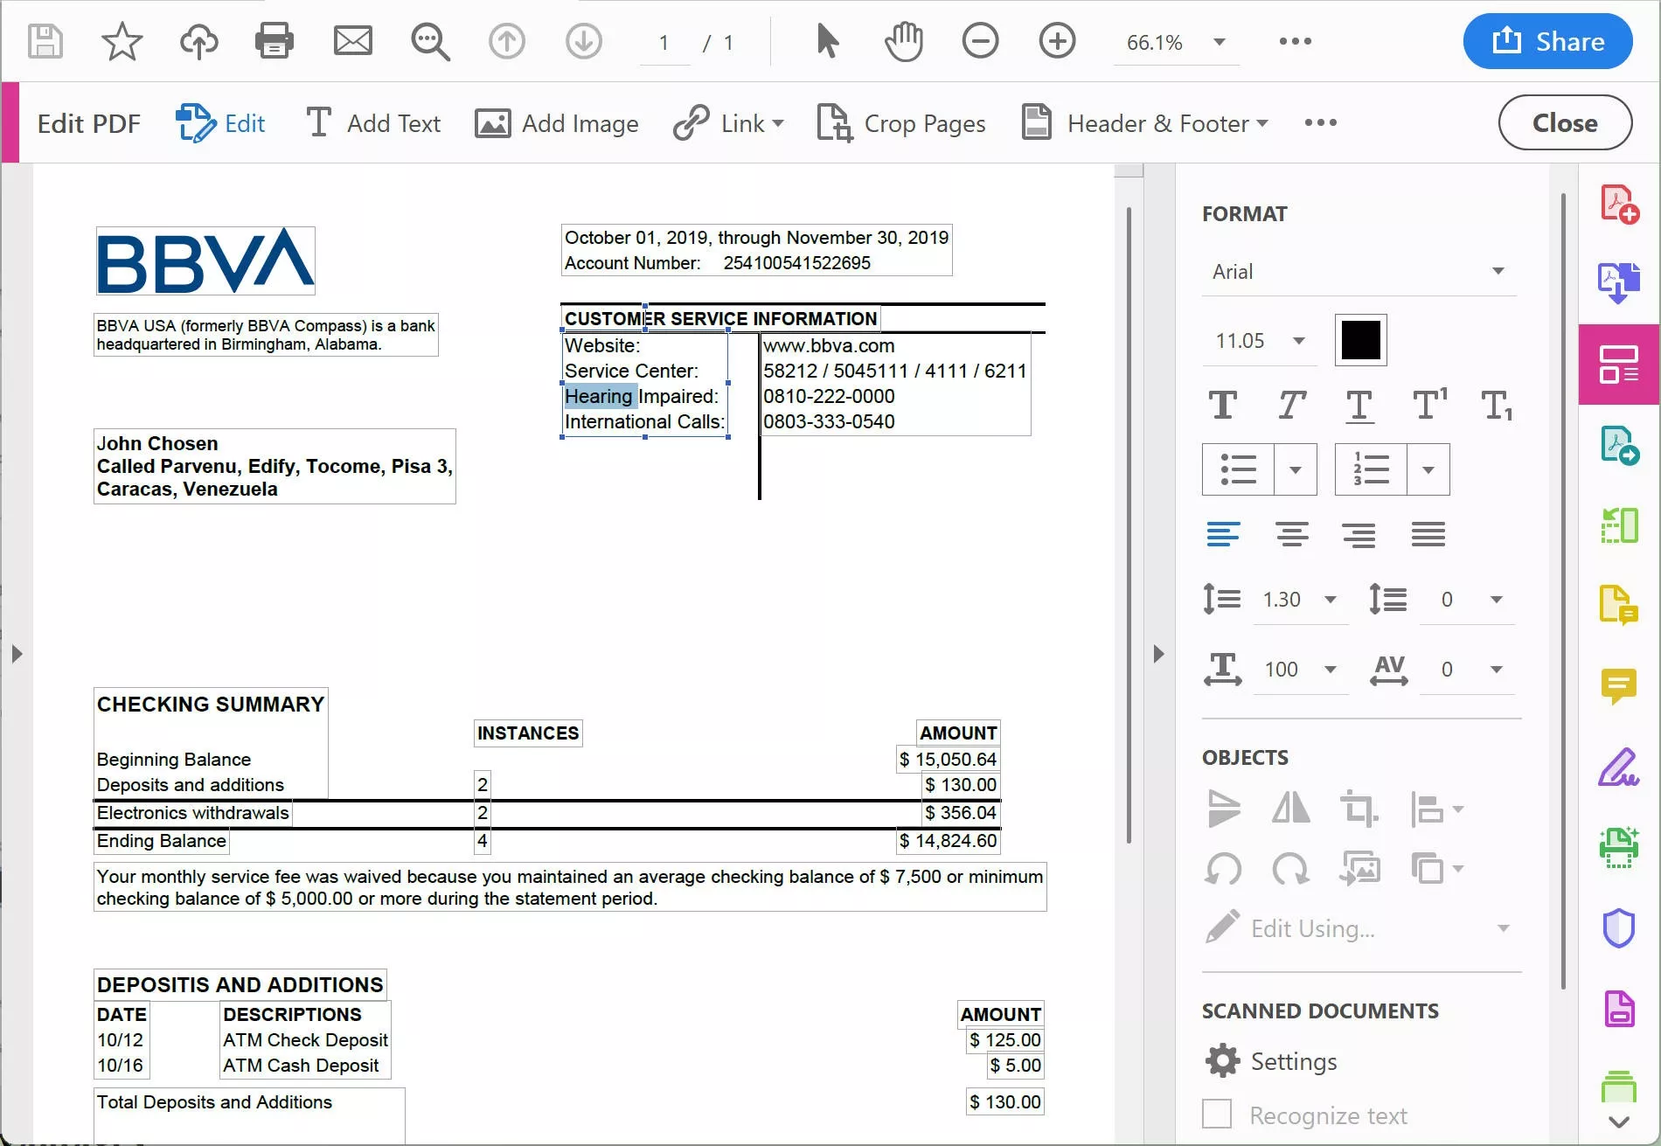This screenshot has height=1146, width=1661.
Task: Open the Header & Footer menu
Action: click(x=1143, y=122)
